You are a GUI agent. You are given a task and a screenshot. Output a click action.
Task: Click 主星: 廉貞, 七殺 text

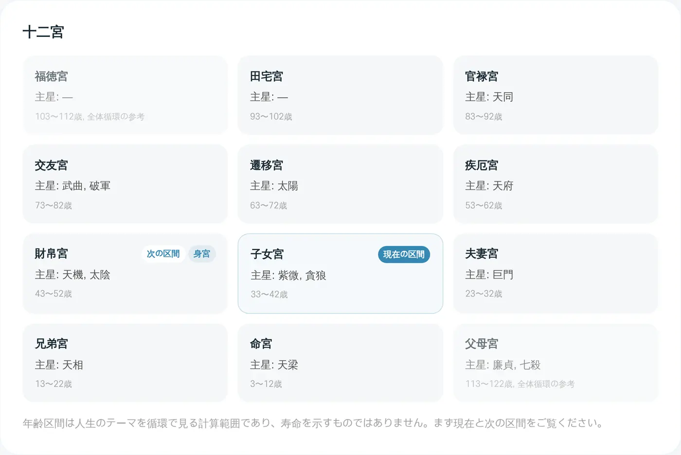[503, 365]
